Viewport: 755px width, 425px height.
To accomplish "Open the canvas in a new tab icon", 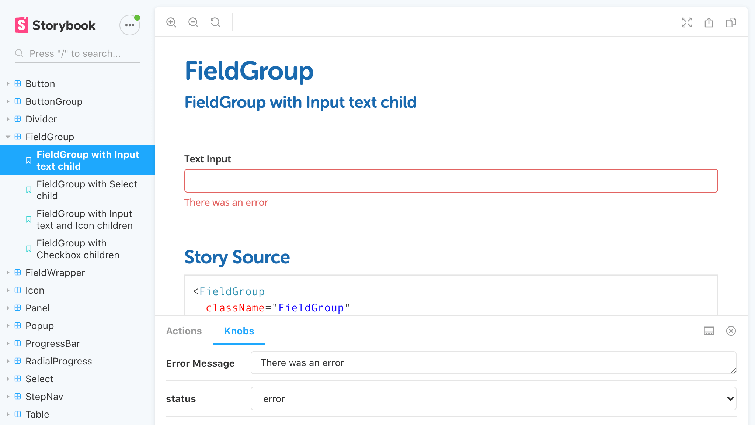I will 709,23.
